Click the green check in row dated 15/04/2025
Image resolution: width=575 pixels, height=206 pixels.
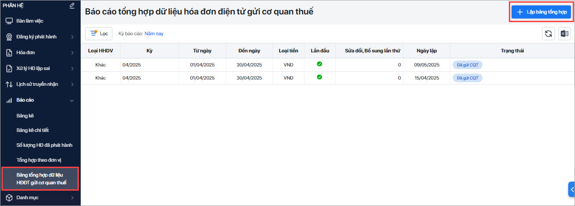coord(319,77)
